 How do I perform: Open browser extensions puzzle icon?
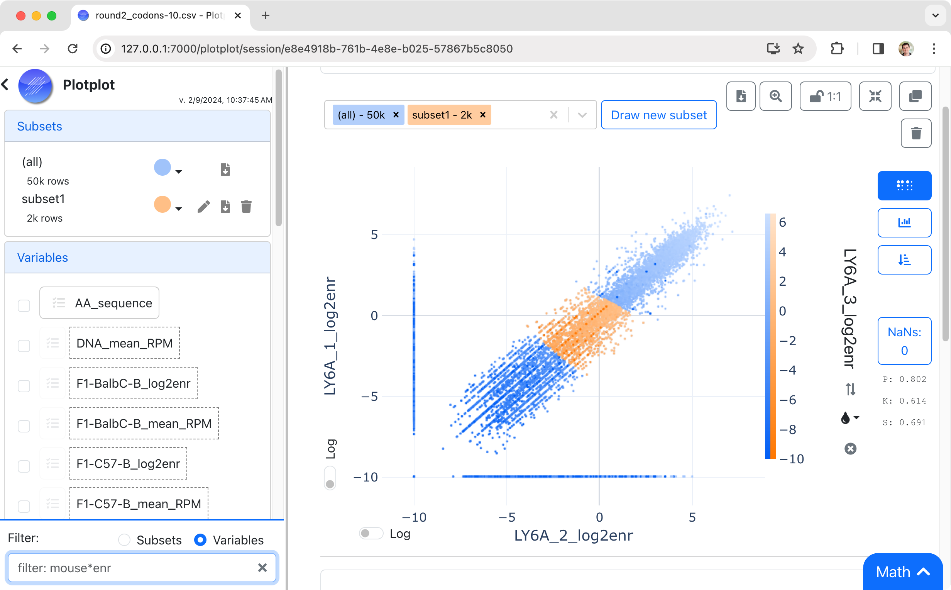[x=837, y=49]
